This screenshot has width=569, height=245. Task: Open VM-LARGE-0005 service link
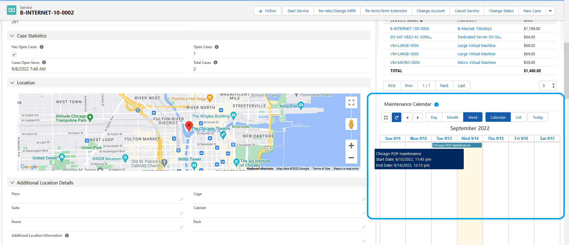(x=405, y=54)
